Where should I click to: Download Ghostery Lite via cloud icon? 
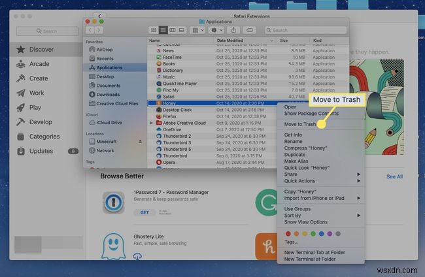(x=137, y=256)
